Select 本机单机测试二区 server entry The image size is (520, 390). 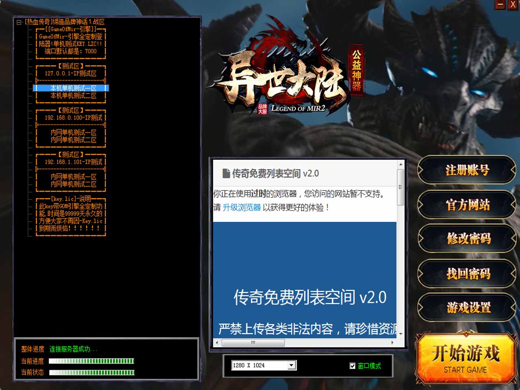tap(73, 96)
